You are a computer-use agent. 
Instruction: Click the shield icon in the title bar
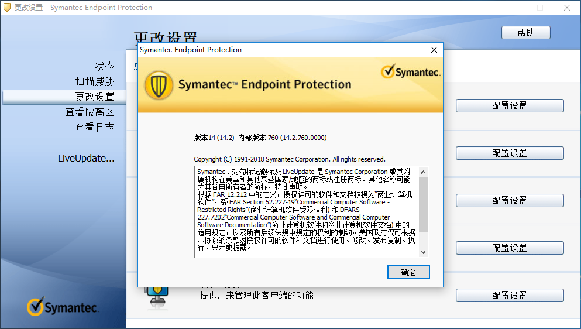coord(6,7)
